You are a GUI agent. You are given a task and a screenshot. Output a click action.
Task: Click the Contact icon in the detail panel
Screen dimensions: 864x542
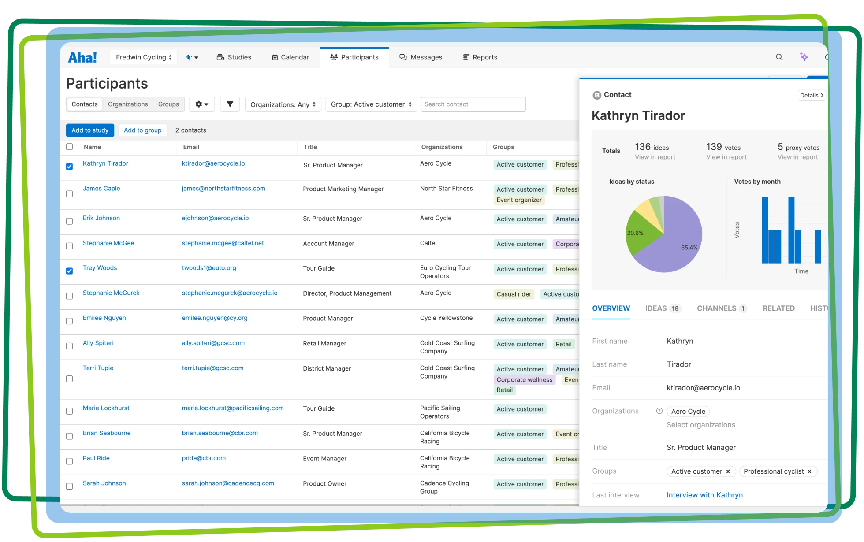tap(597, 95)
